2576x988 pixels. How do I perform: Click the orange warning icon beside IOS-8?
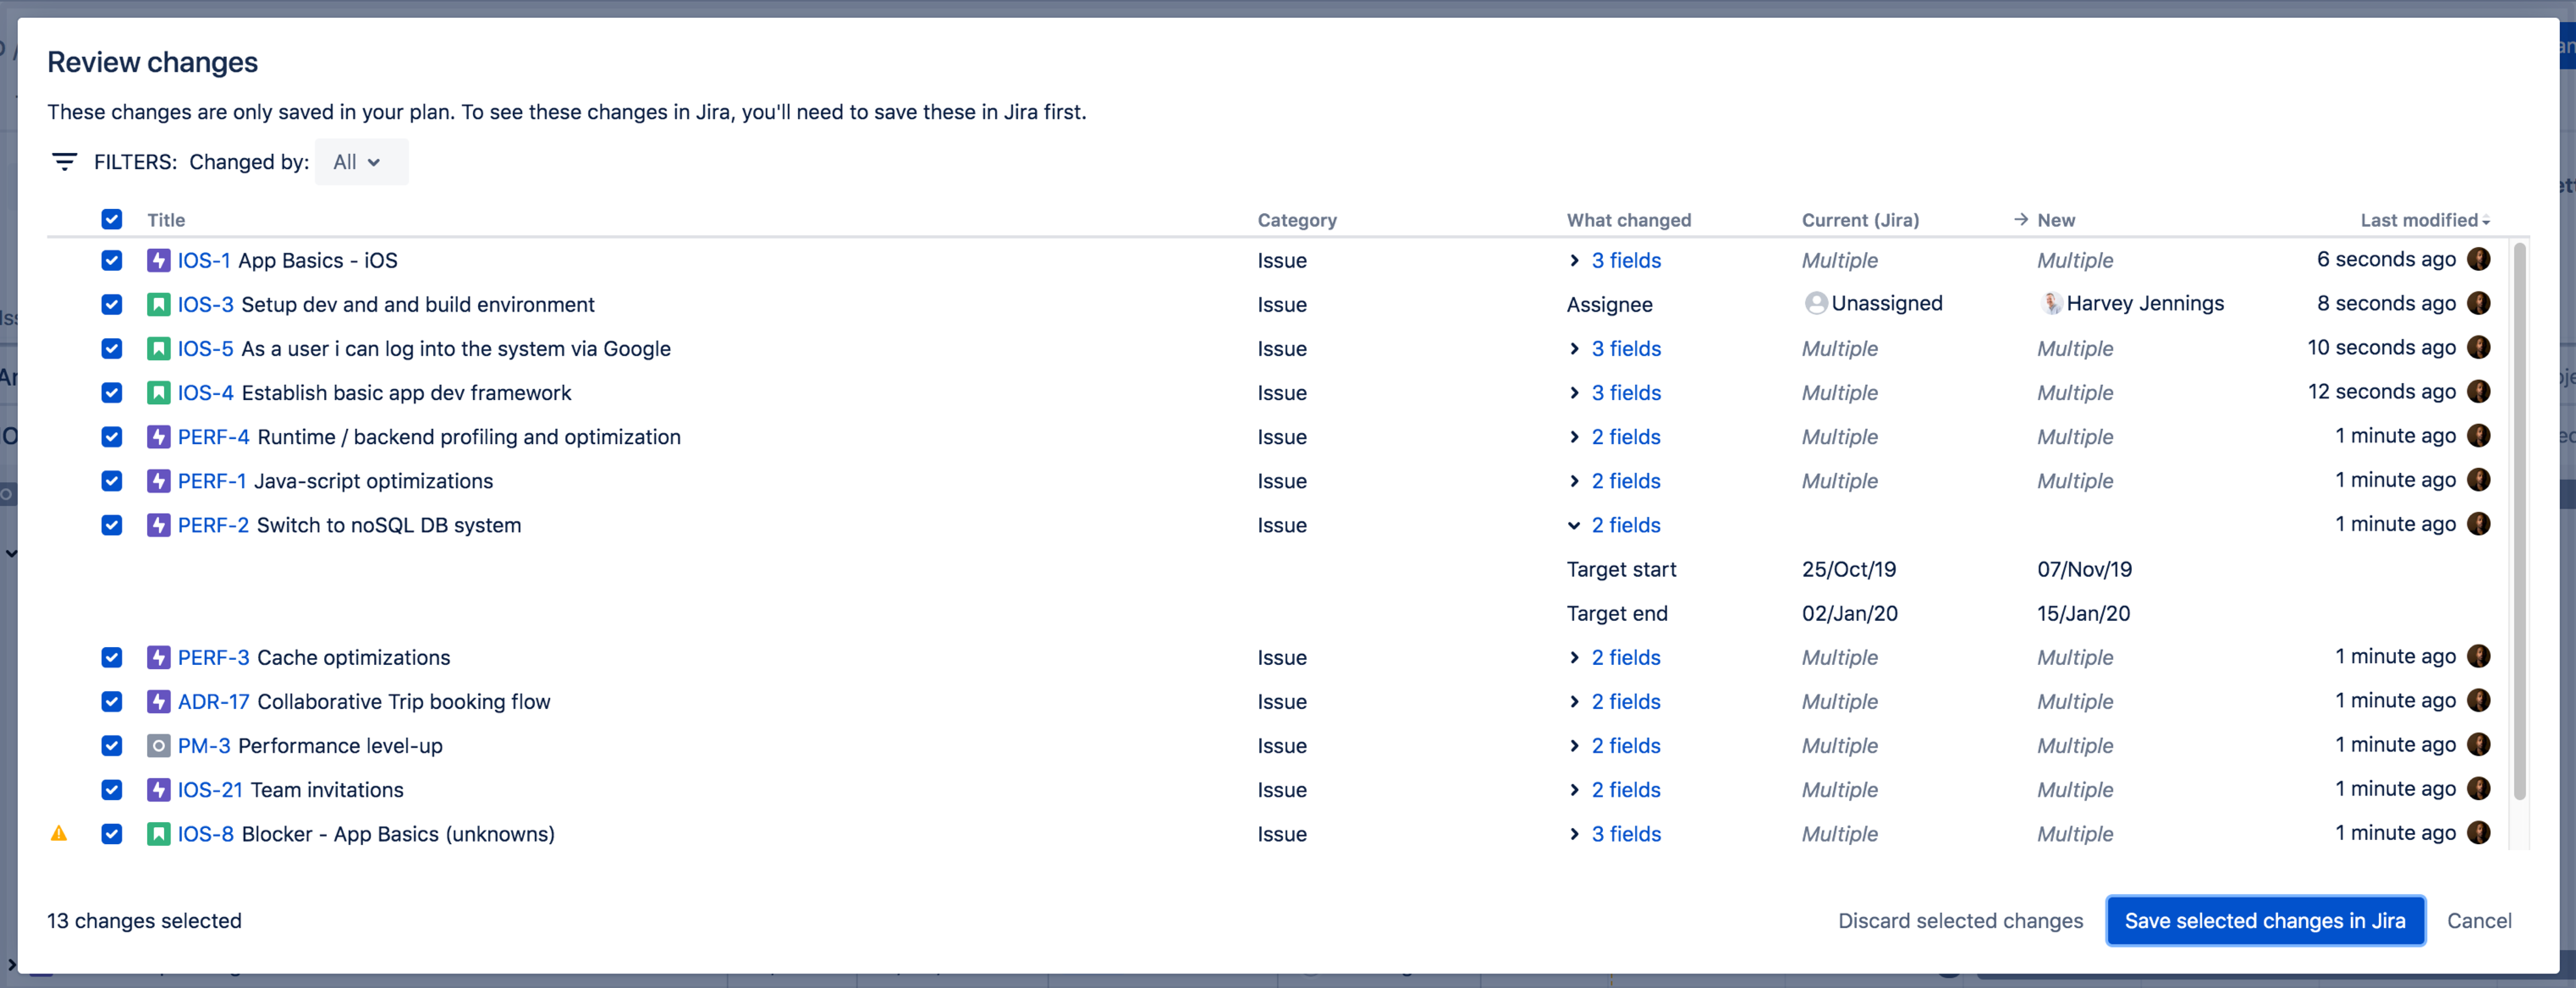(59, 833)
